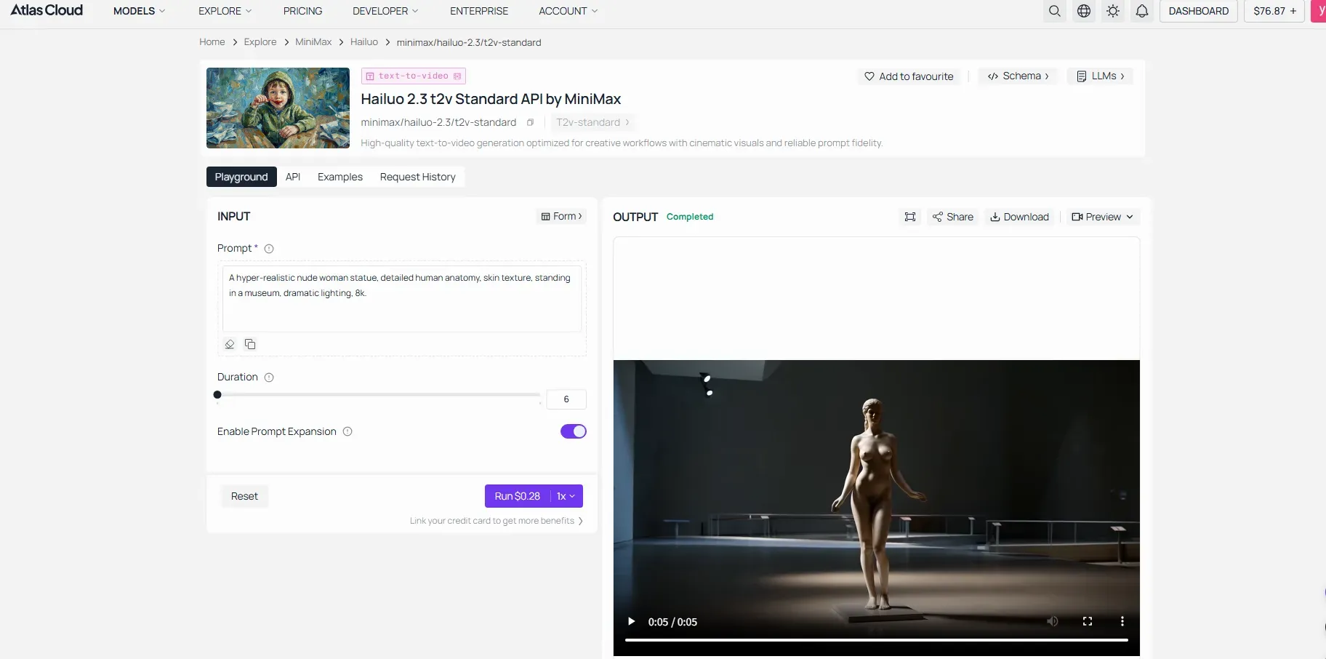Open video more options menu
This screenshot has height=659, width=1326.
click(x=1122, y=621)
